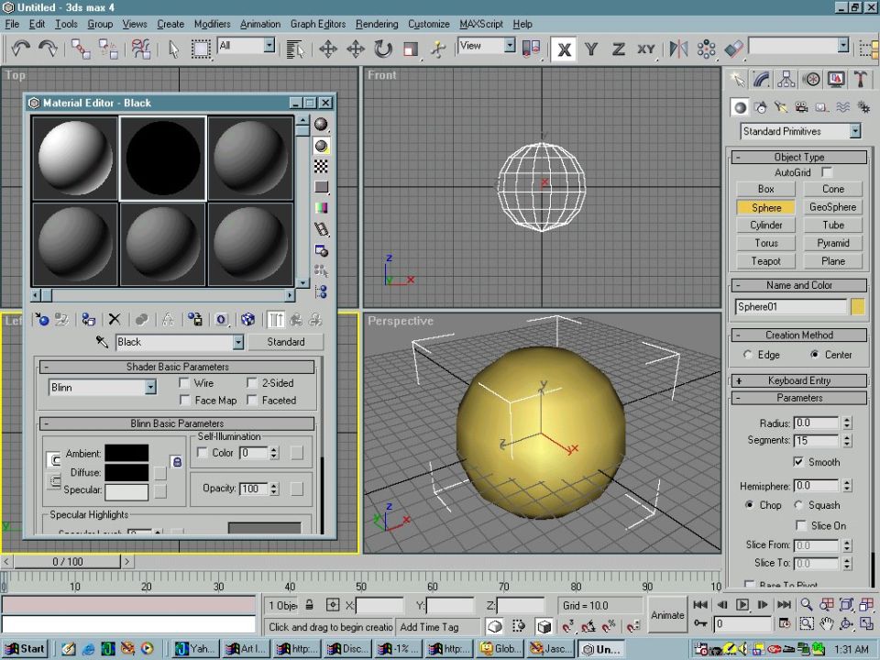Toggle Backlight icon in Material Editor

point(321,146)
